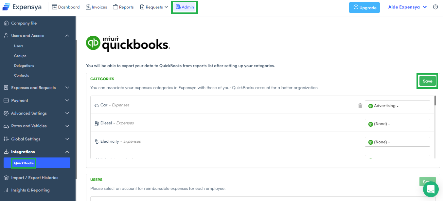Click the Import / Export Histories icon
The image size is (443, 201).
[6, 178]
